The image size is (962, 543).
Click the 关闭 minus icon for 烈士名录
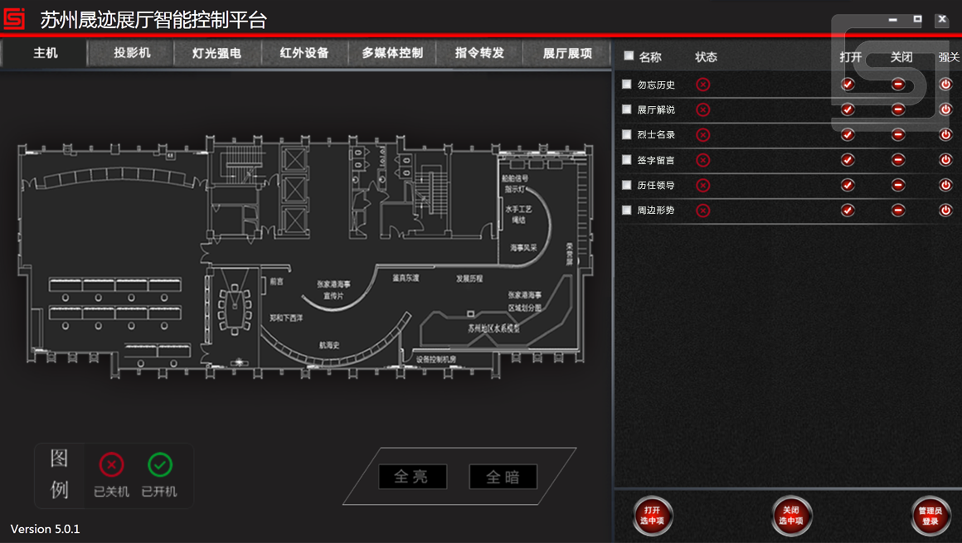click(897, 134)
